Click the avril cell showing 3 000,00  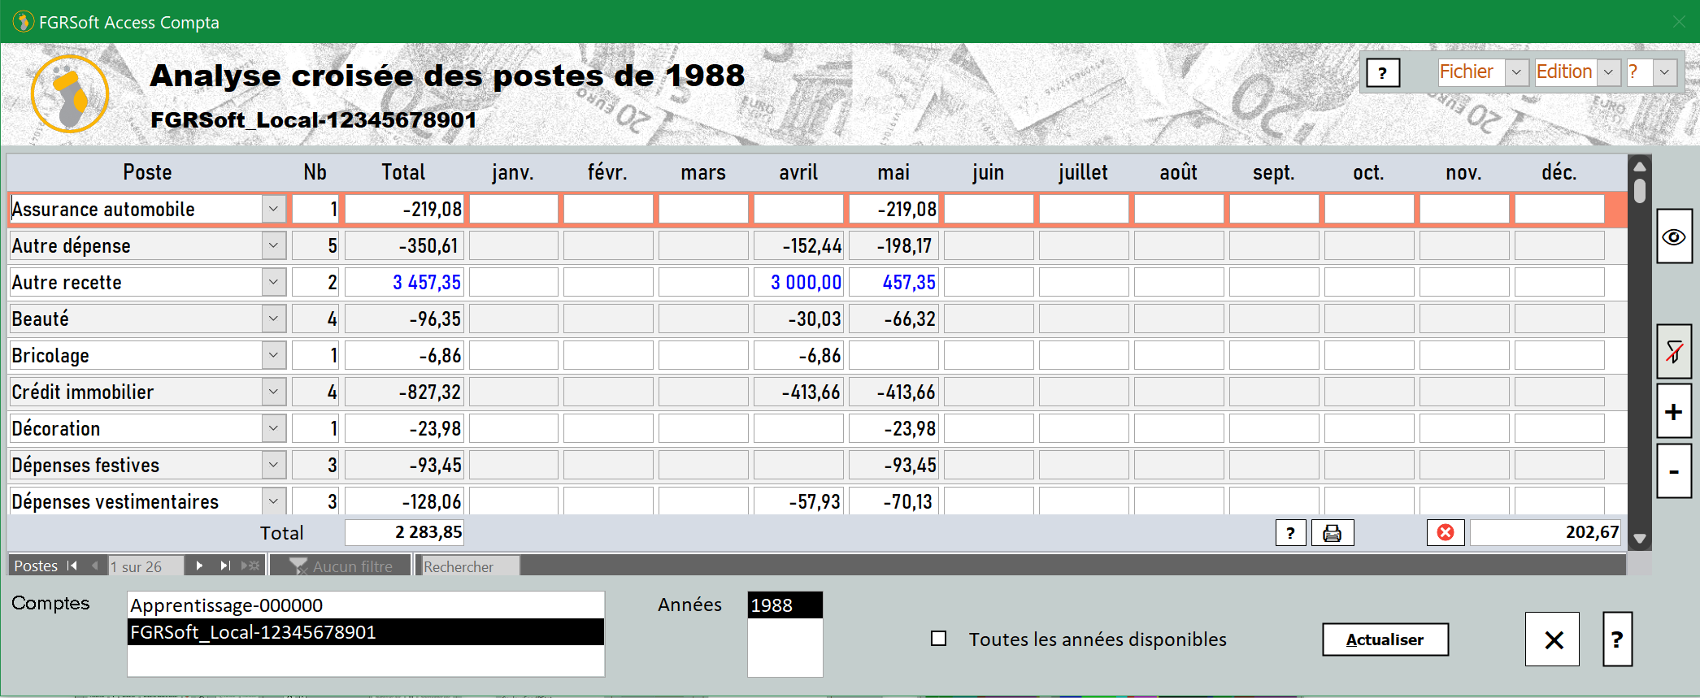pyautogui.click(x=798, y=282)
